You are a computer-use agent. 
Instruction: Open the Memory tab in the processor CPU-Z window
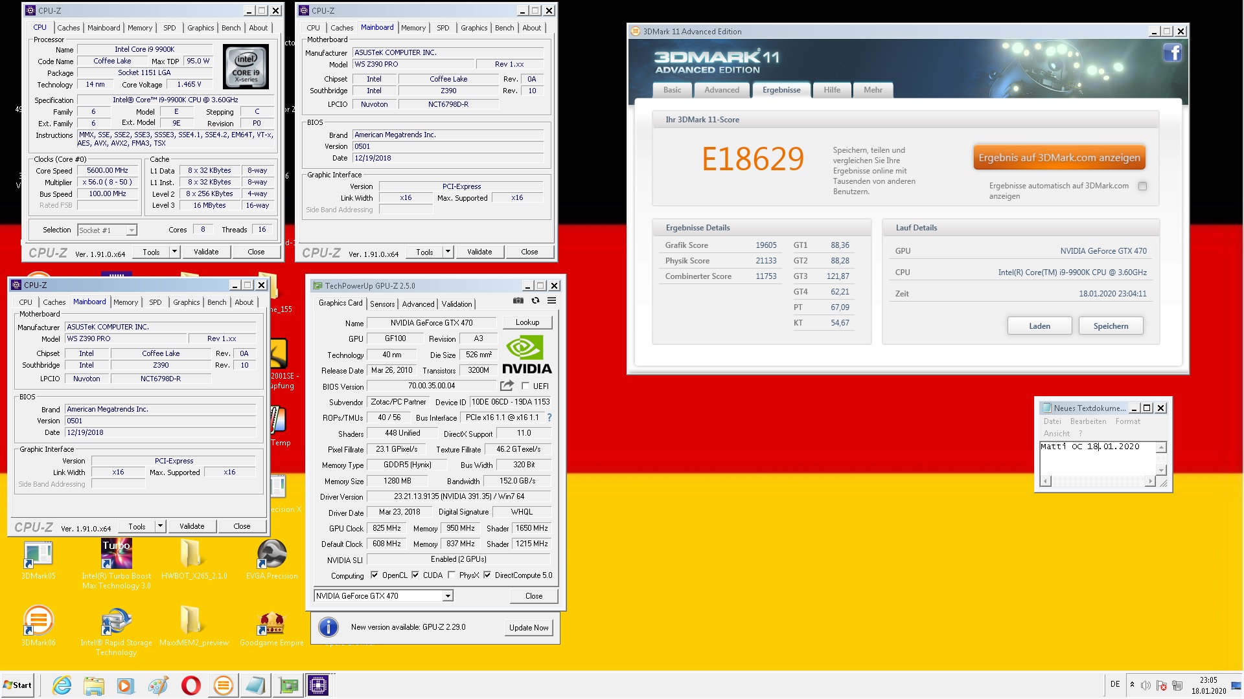140,28
